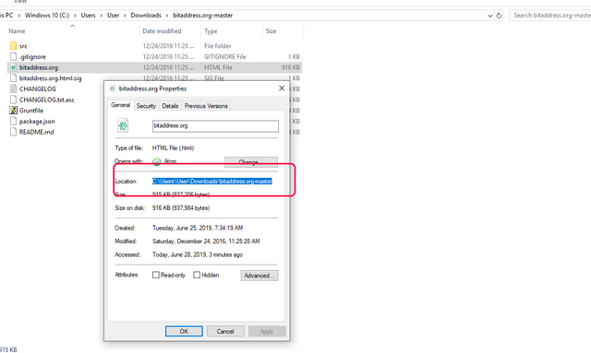Select the .gitignore file name
The height and width of the screenshot is (353, 591).
coord(32,57)
